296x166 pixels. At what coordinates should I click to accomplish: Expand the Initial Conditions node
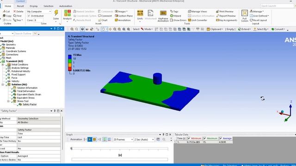[3, 65]
